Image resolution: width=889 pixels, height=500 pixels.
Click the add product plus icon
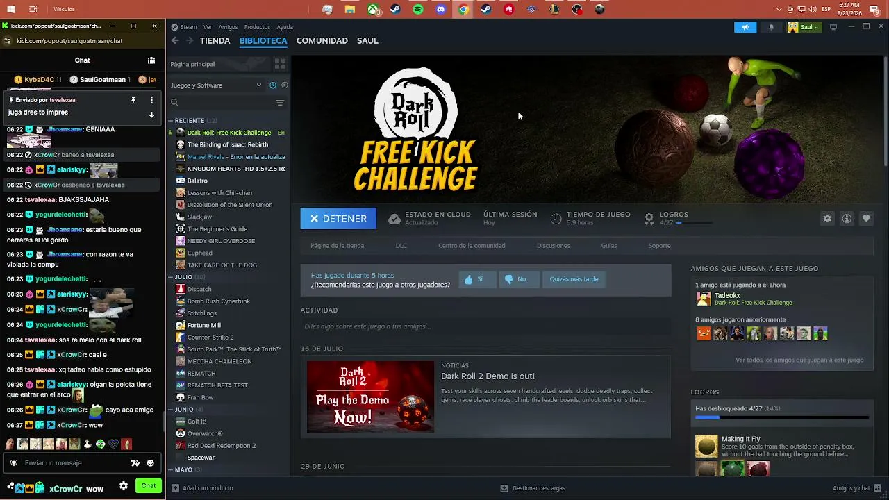click(175, 488)
